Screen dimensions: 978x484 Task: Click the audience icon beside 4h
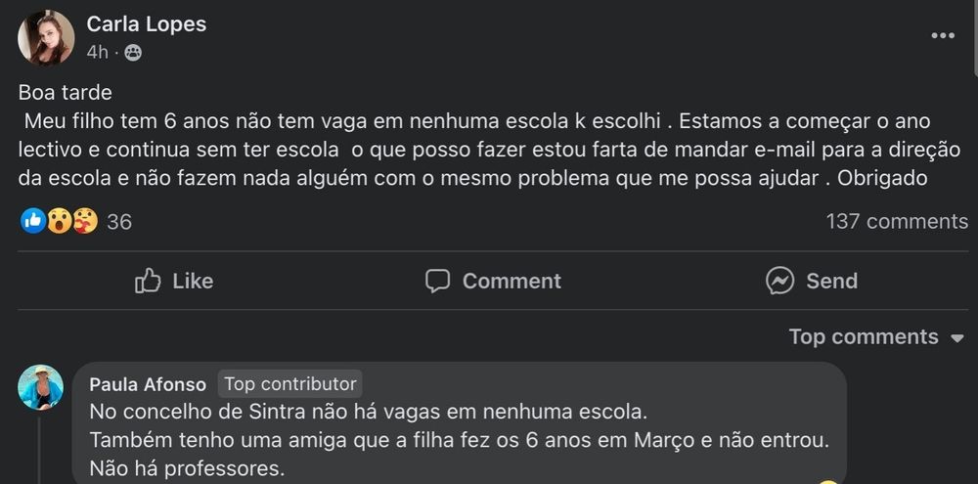point(133,53)
